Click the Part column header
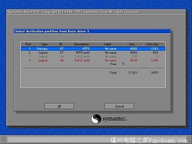The image size is (192, 144). (x=28, y=44)
